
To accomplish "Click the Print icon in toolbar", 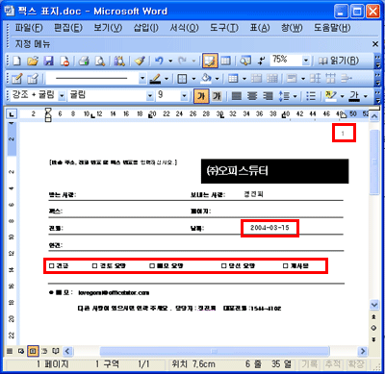I will coord(84,61).
